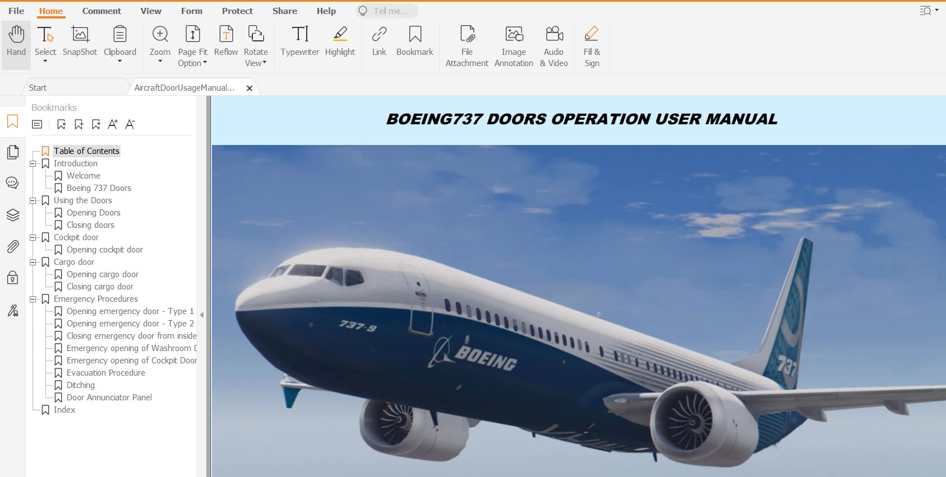This screenshot has height=477, width=946.
Task: Open the Layers panel
Action: [12, 215]
